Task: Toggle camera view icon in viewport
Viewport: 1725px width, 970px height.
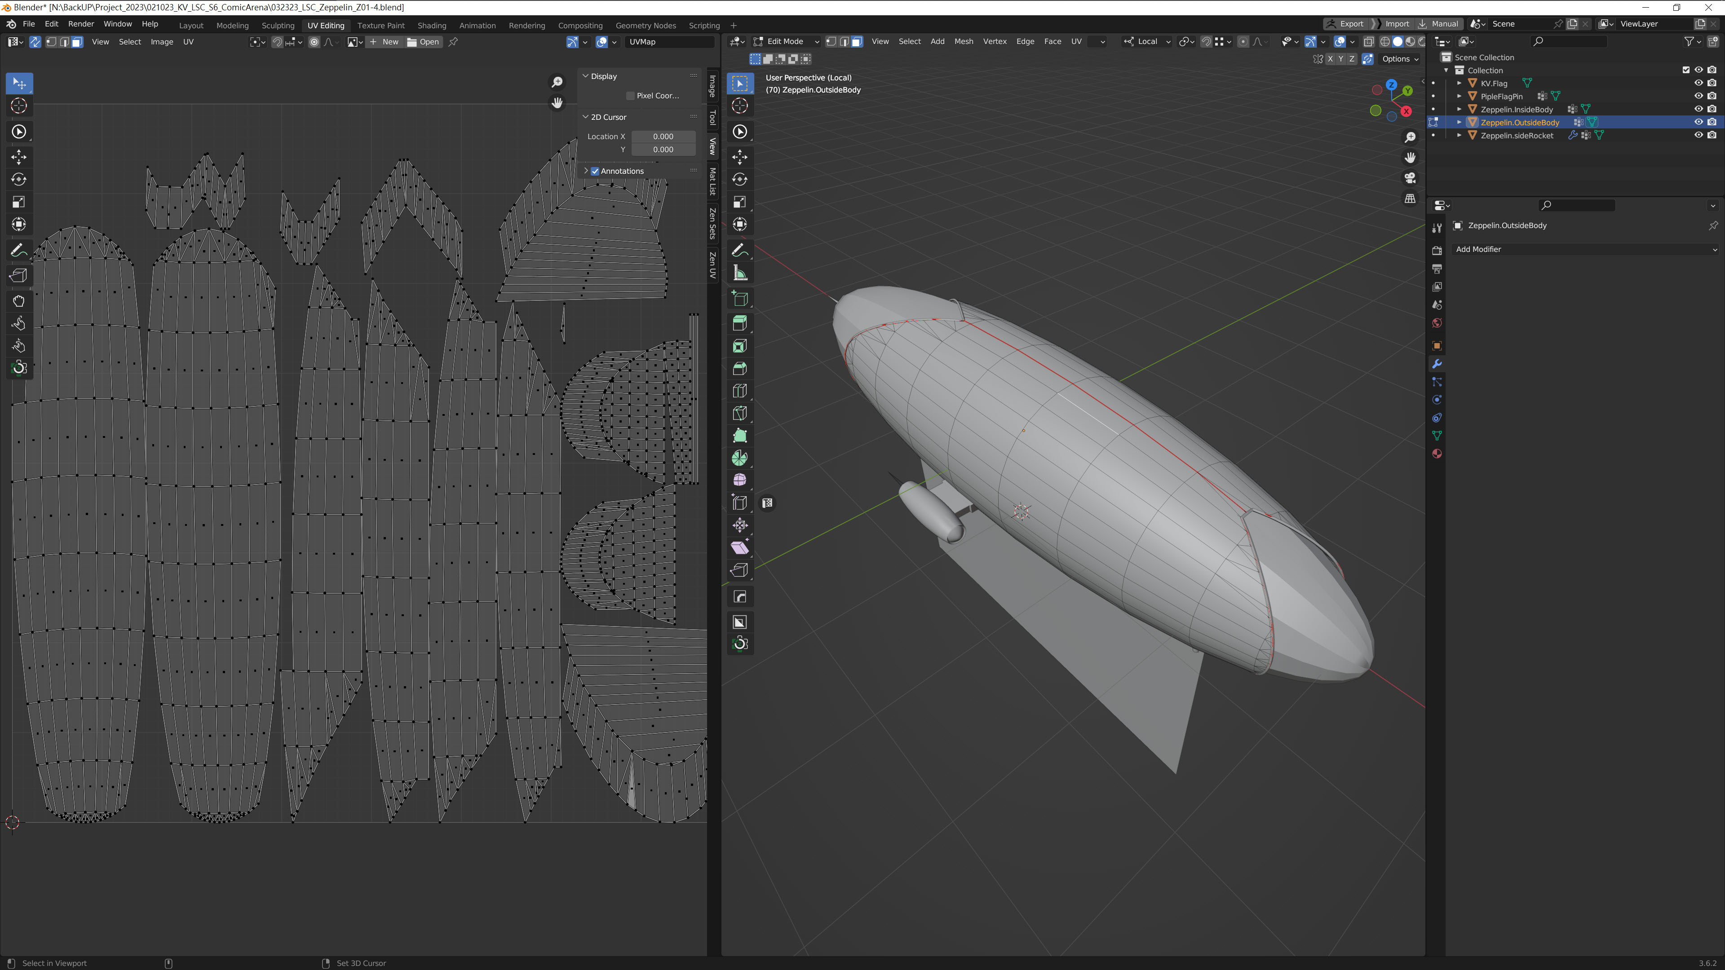Action: click(x=1410, y=178)
